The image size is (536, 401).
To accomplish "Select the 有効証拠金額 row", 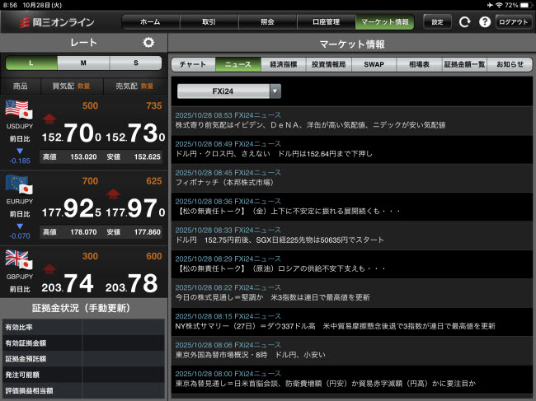I will (x=83, y=343).
